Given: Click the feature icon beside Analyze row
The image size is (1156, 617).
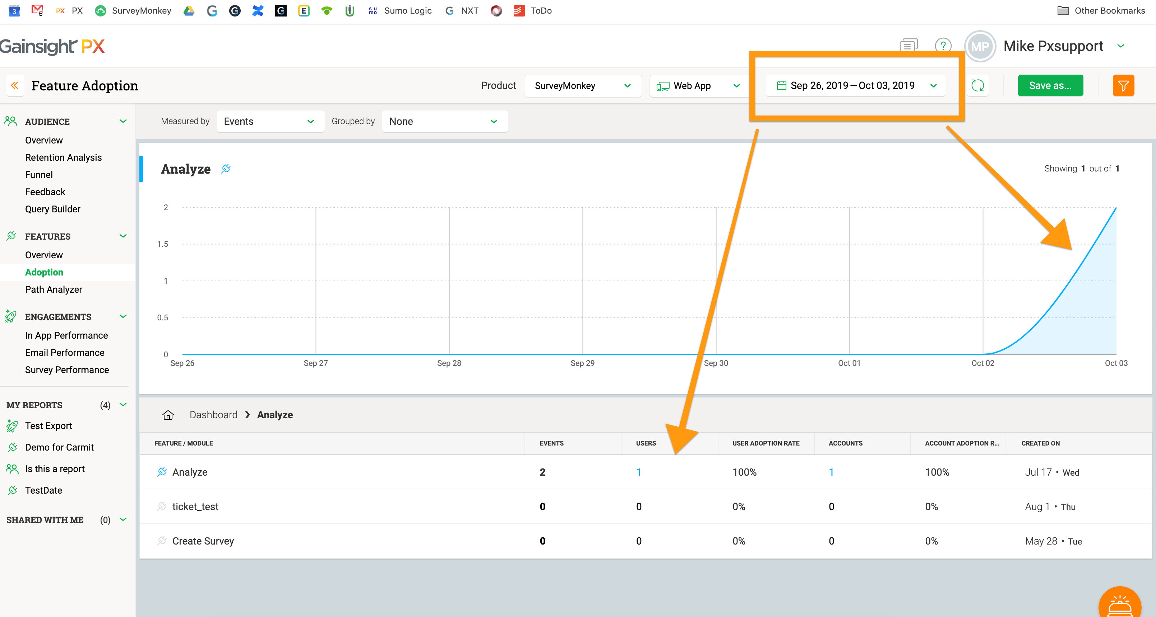Looking at the screenshot, I should [162, 472].
